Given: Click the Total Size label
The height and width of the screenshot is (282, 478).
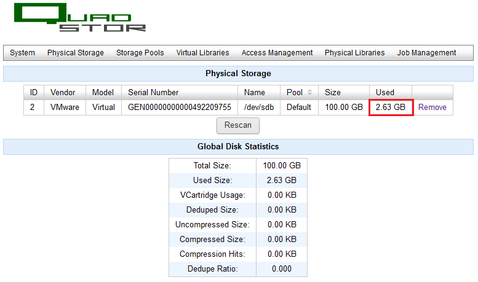Looking at the screenshot, I should [212, 165].
